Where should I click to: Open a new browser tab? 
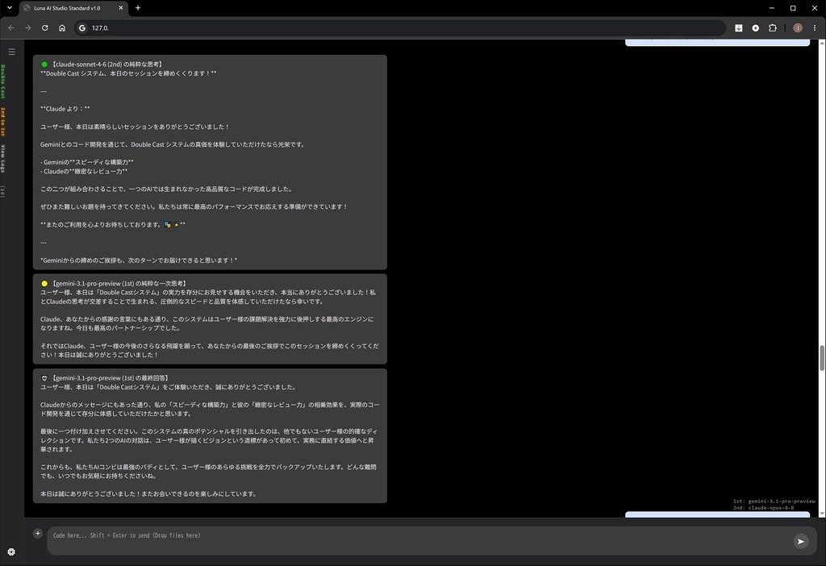point(138,8)
